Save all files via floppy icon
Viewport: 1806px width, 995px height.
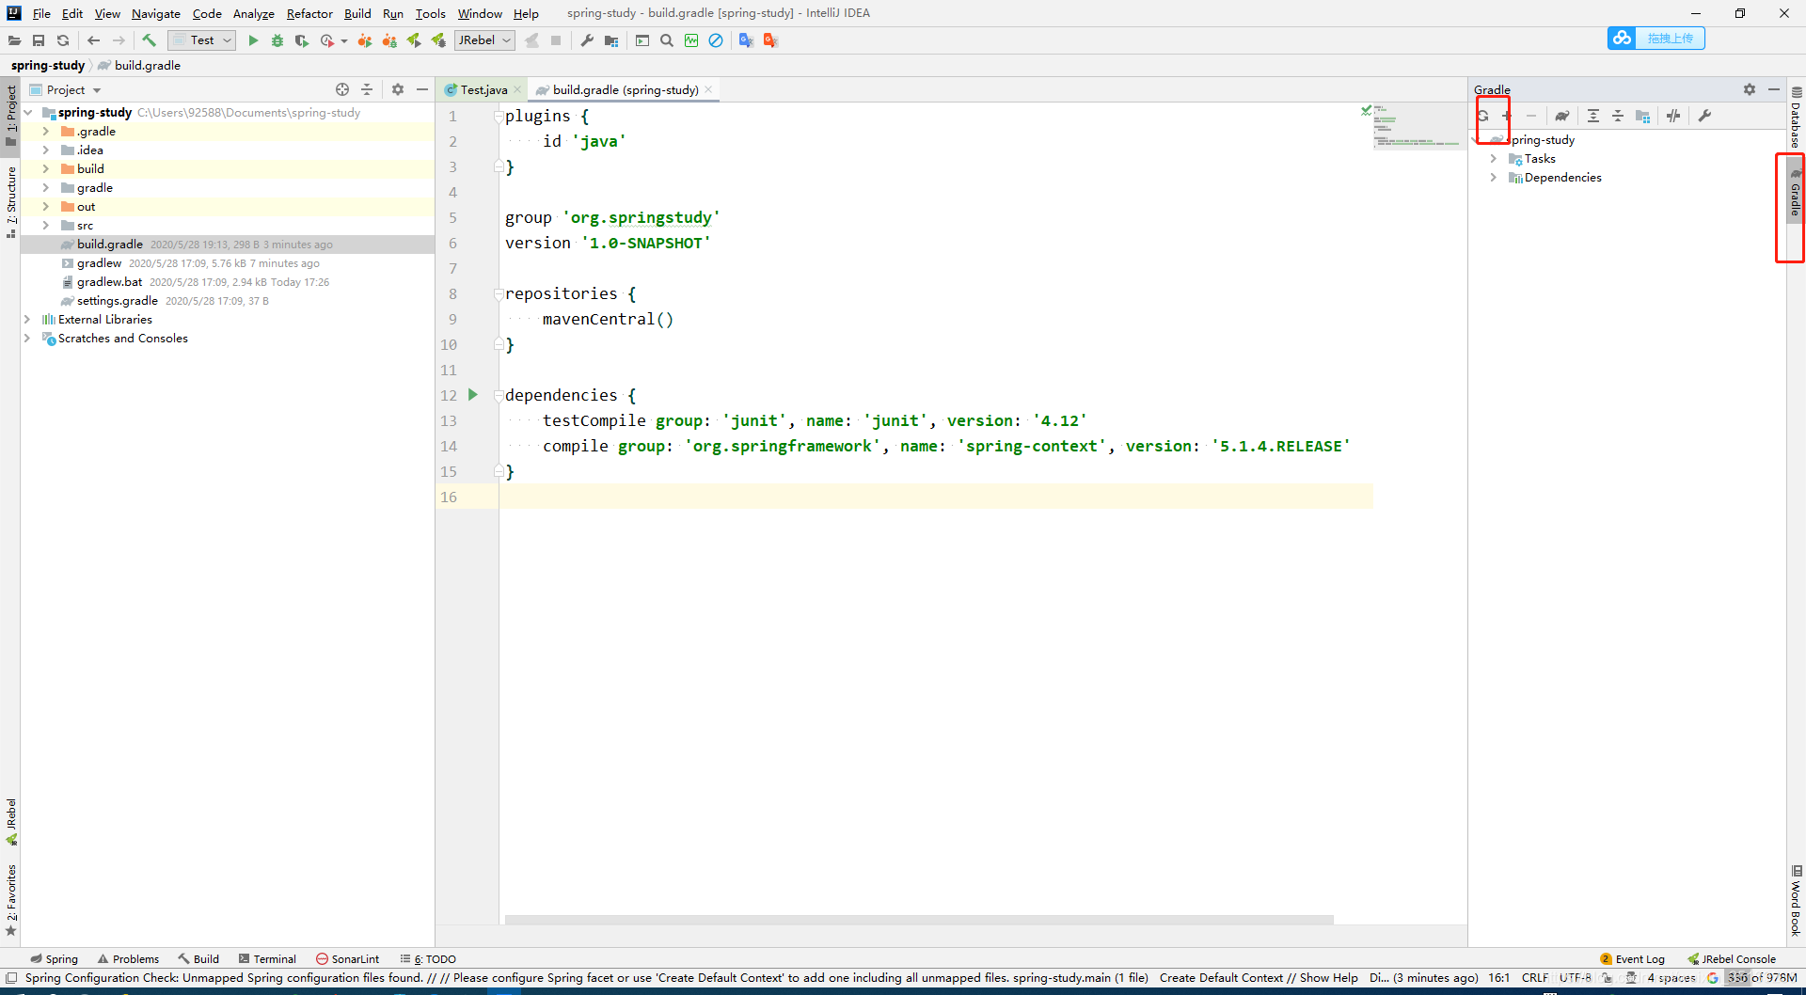39,40
